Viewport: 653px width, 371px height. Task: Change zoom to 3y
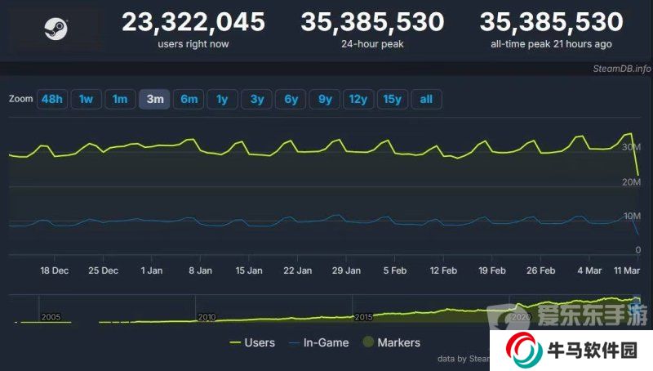[256, 100]
